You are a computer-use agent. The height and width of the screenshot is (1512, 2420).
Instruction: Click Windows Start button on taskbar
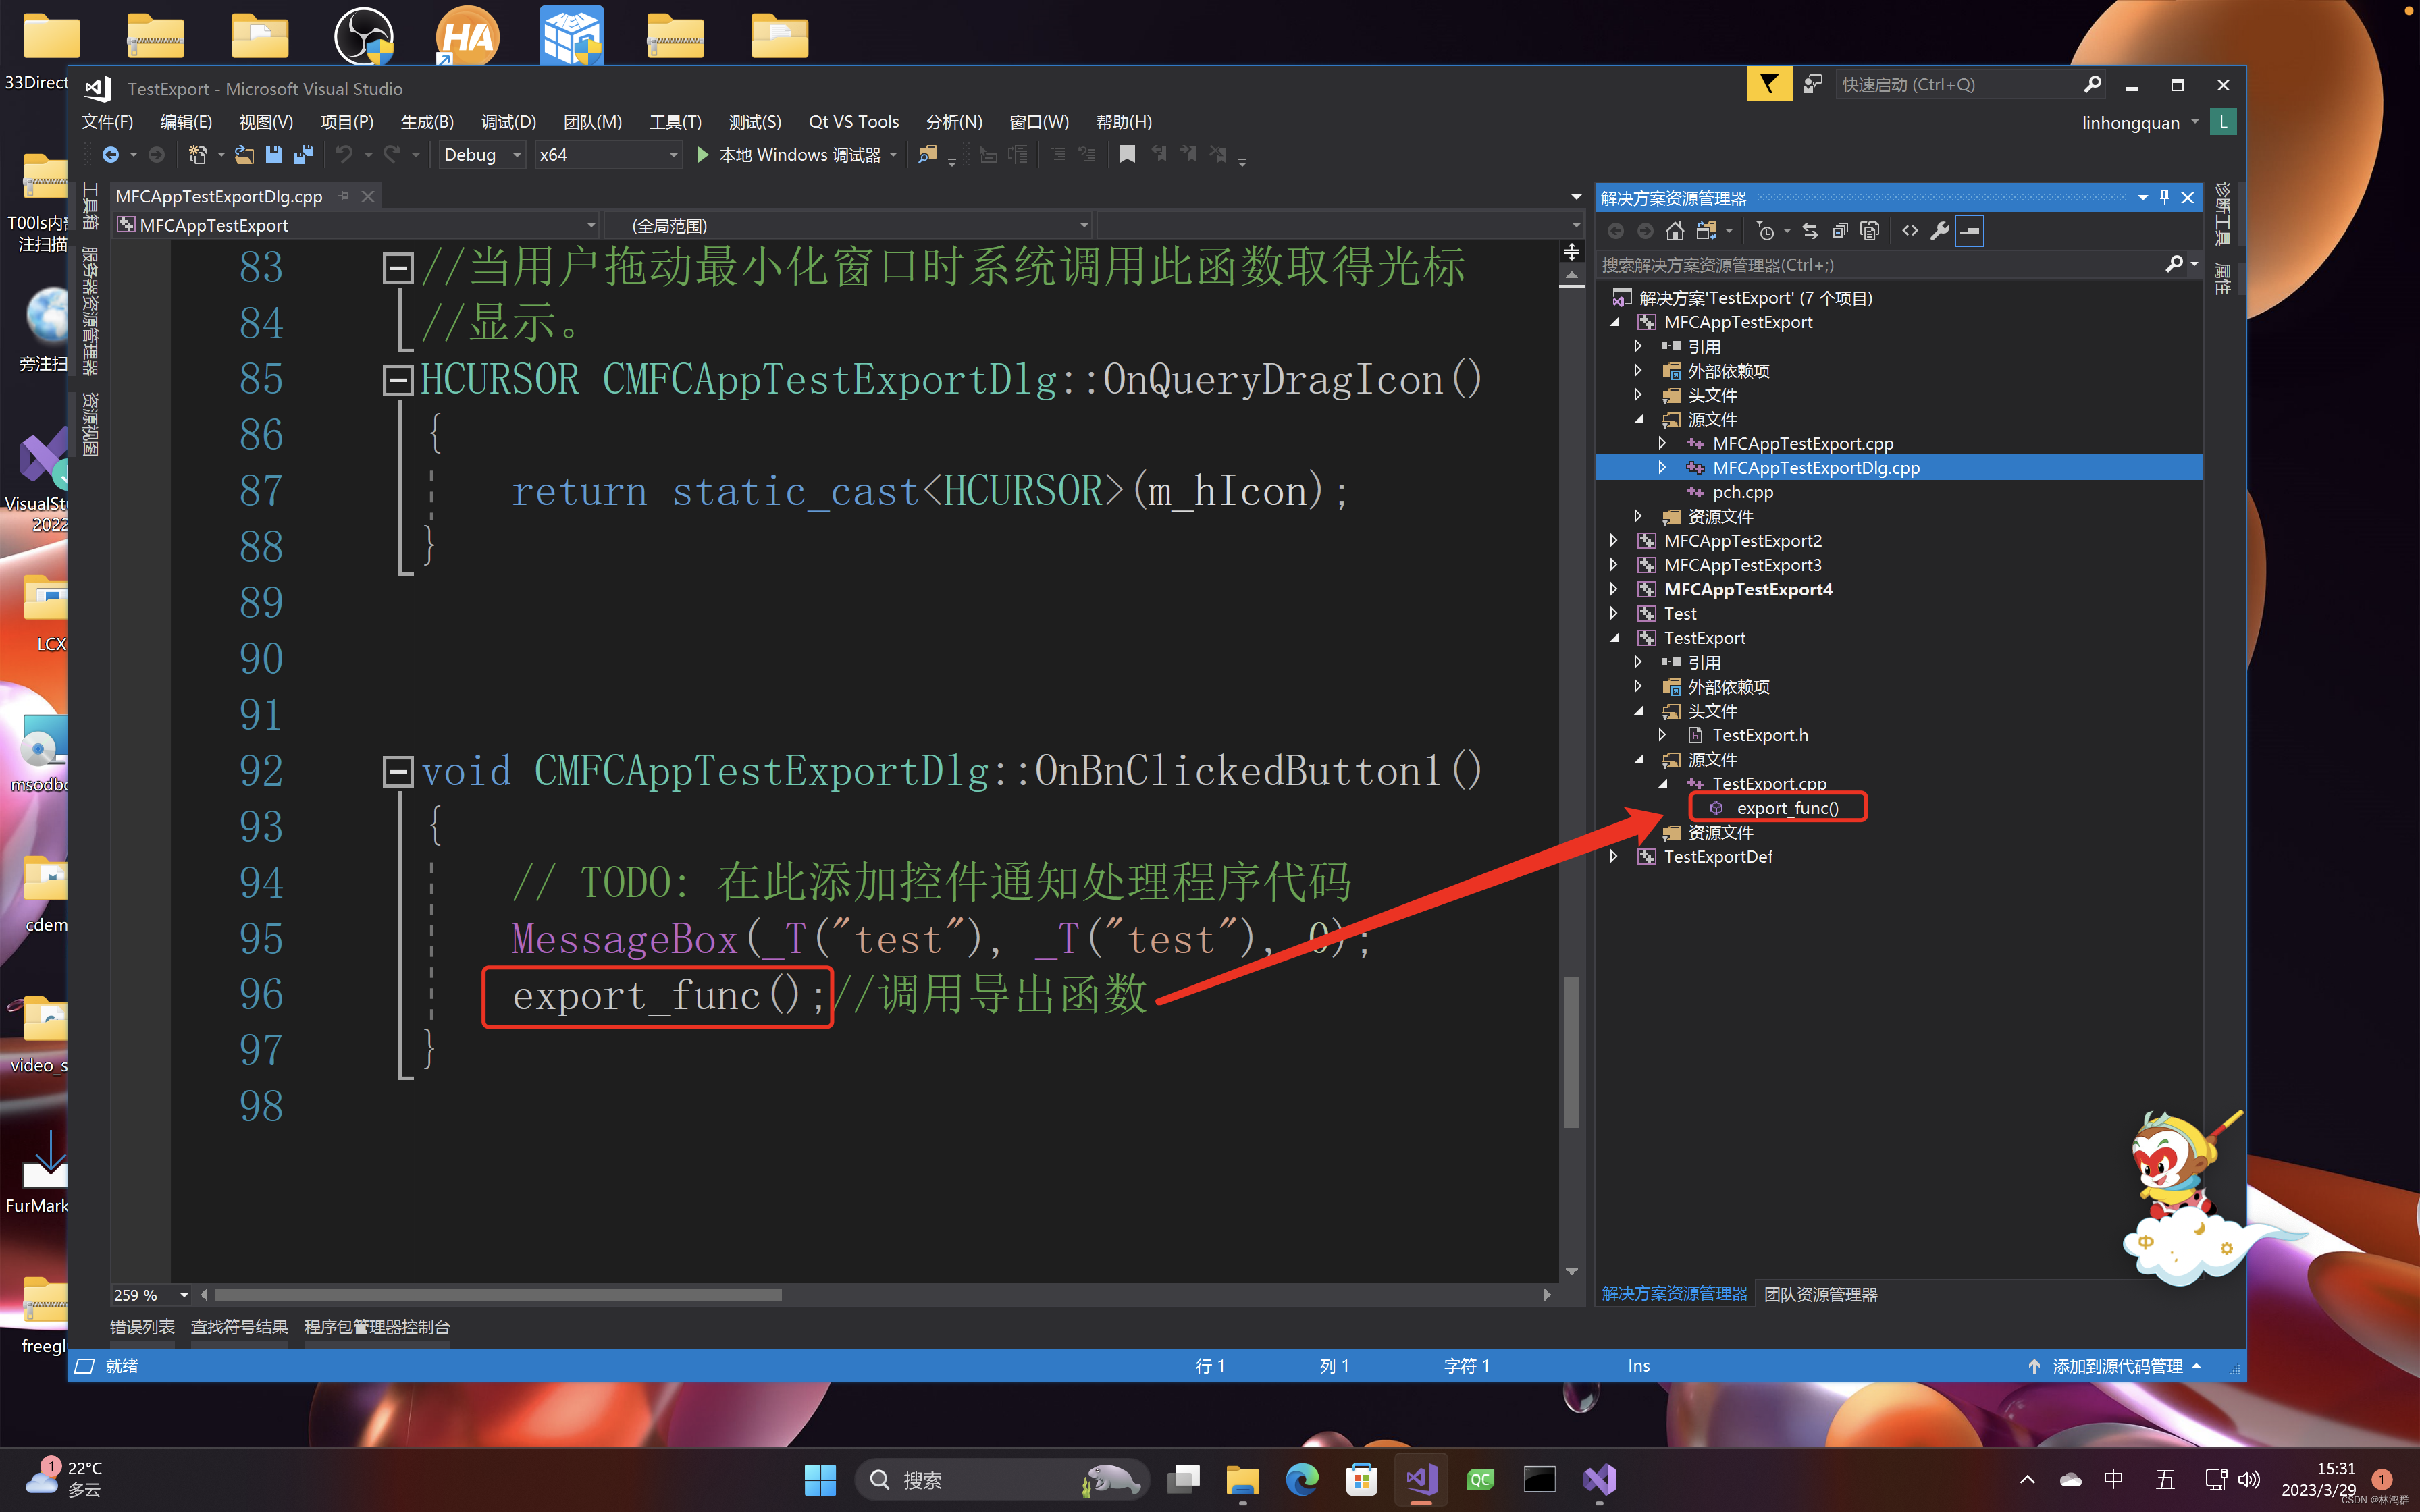tap(820, 1479)
